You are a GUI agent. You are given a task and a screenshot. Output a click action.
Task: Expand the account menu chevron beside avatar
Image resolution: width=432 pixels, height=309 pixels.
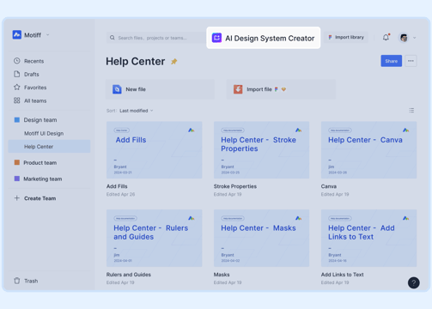pyautogui.click(x=414, y=38)
